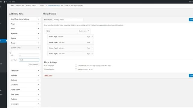Select the Home Page 2 menu item bar

(71, 42)
